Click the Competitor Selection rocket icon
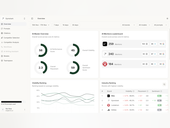170x128 pixels. click(x=2, y=38)
